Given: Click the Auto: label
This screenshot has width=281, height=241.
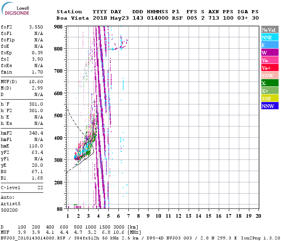Looking at the screenshot, I should pos(7,198).
